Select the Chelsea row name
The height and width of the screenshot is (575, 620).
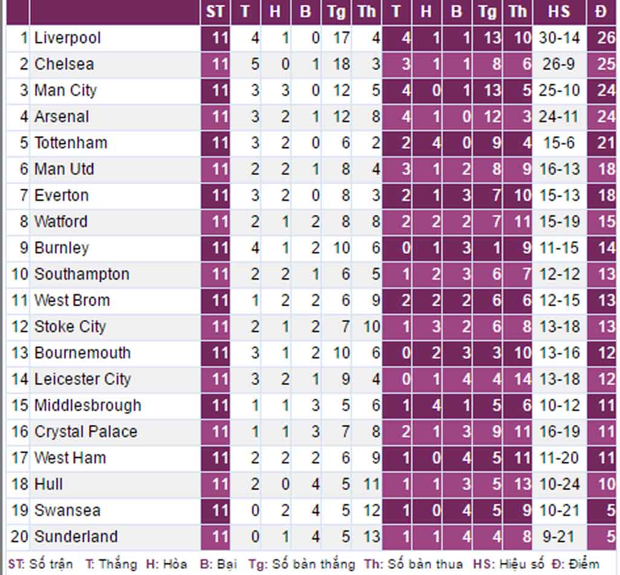click(x=64, y=64)
